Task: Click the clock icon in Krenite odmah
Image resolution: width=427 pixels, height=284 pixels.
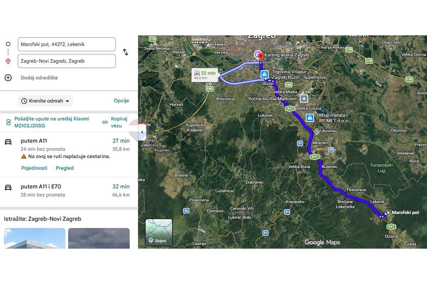Action: click(24, 101)
